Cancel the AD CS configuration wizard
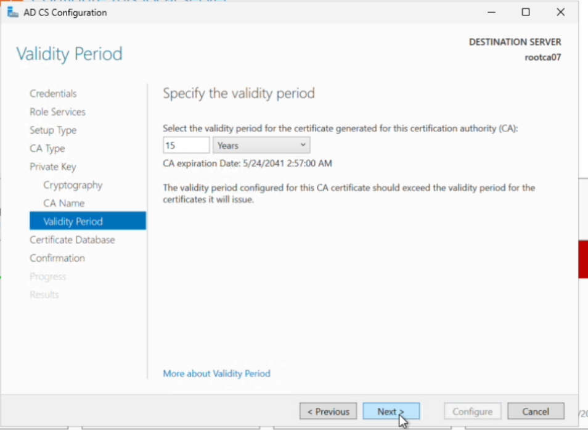 pos(536,411)
